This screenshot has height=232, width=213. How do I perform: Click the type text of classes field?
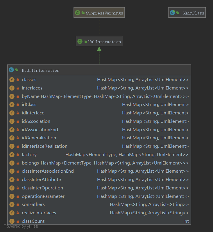(x=143, y=80)
